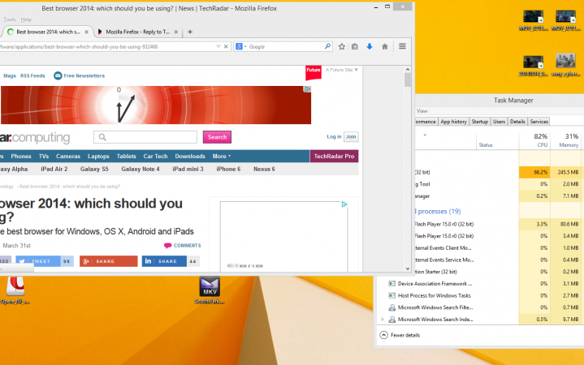This screenshot has width=584, height=365.
Task: Click the AdChoices icon on the sidebar ad
Action: point(344,204)
